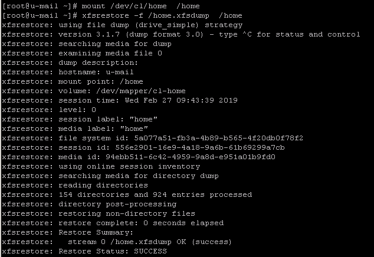Click the 'searching media for dump' line
374x257 pixels.
coord(88,44)
